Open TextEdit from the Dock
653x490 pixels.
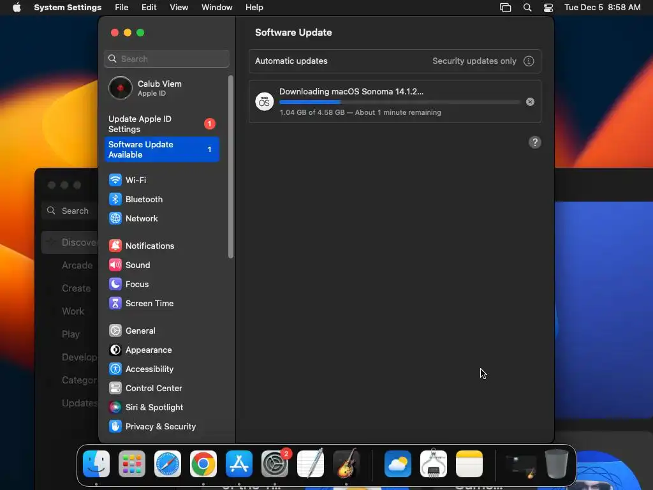pos(311,464)
